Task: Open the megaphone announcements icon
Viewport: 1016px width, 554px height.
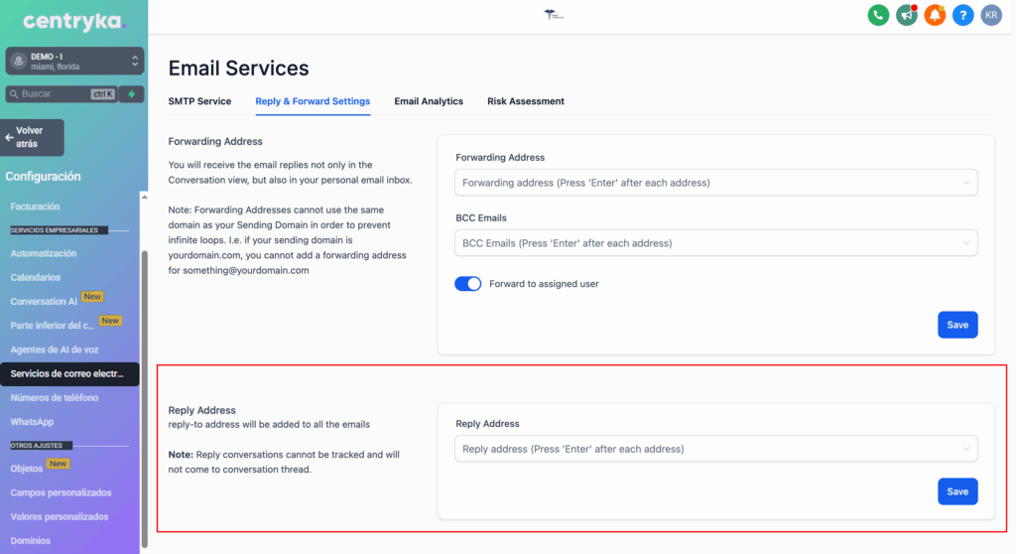Action: tap(906, 15)
